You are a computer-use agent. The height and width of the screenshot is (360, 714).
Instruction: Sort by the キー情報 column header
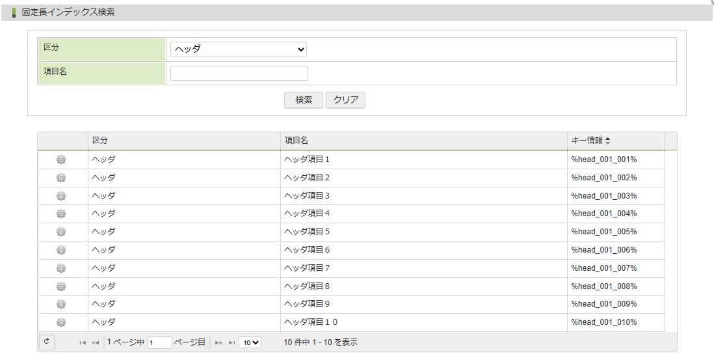pyautogui.click(x=590, y=141)
